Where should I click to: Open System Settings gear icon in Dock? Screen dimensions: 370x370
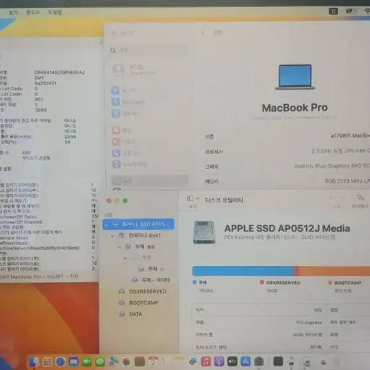click(x=259, y=361)
